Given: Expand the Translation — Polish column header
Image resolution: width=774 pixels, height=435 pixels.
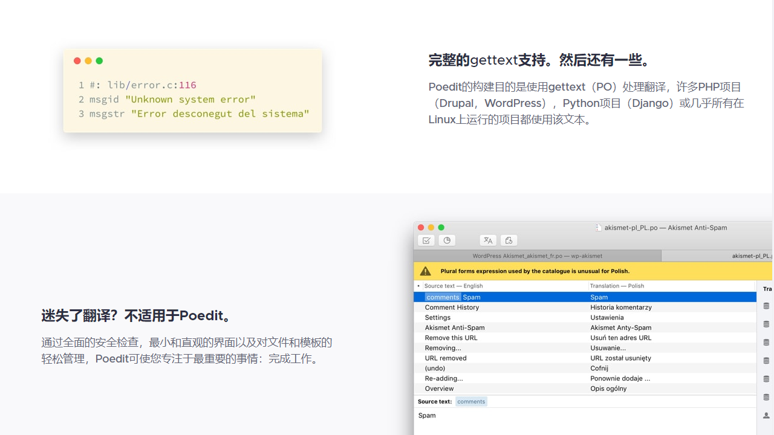Looking at the screenshot, I should click(x=617, y=286).
